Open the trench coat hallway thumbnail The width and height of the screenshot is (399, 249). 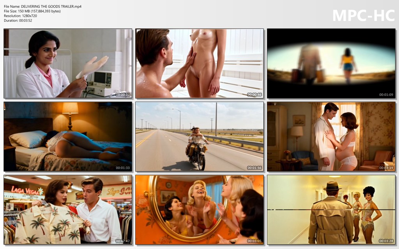(x=331, y=210)
